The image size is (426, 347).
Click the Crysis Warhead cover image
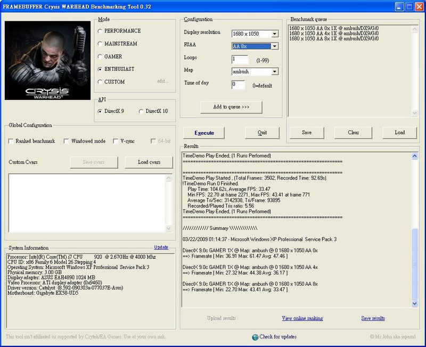[x=47, y=60]
